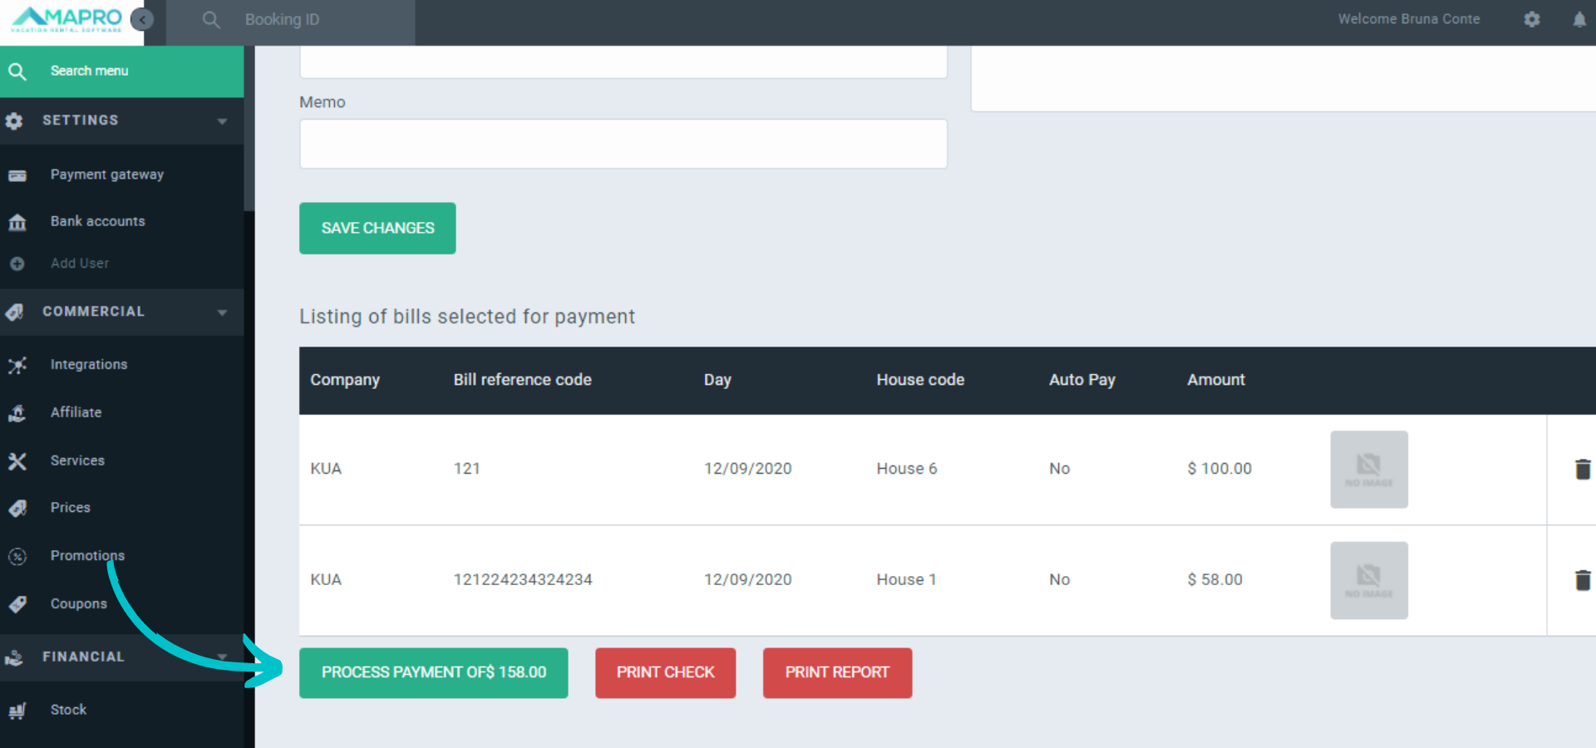The height and width of the screenshot is (748, 1596).
Task: Click the settings gear icon in header
Action: click(1532, 19)
